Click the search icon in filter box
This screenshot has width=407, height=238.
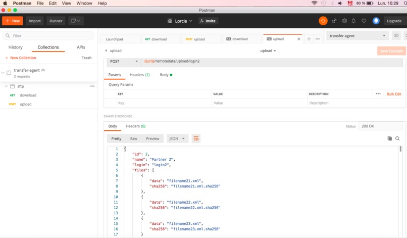click(8, 35)
